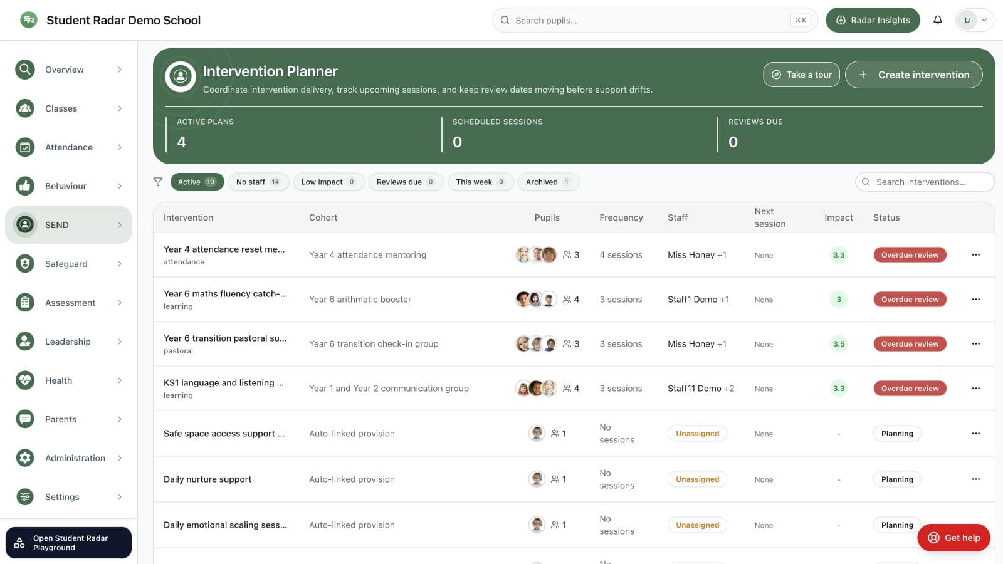The width and height of the screenshot is (1003, 564).
Task: Expand the Attendance menu chevron
Action: [120, 147]
